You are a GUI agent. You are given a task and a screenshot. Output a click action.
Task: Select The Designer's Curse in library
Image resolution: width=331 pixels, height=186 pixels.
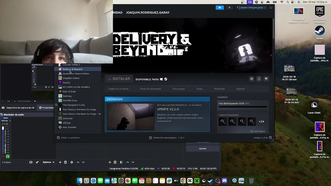(78, 105)
